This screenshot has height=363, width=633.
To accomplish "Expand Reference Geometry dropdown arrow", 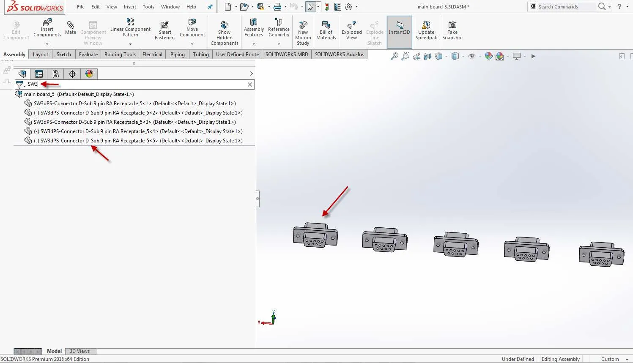I will coord(279,44).
